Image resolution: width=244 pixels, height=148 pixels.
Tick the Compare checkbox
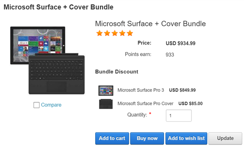click(x=36, y=105)
